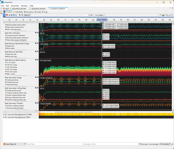
Task: Toggle the 'Culled primitives' series legend
Action: (12, 82)
